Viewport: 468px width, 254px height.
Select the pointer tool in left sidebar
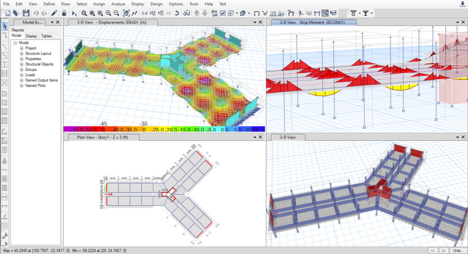click(x=5, y=27)
